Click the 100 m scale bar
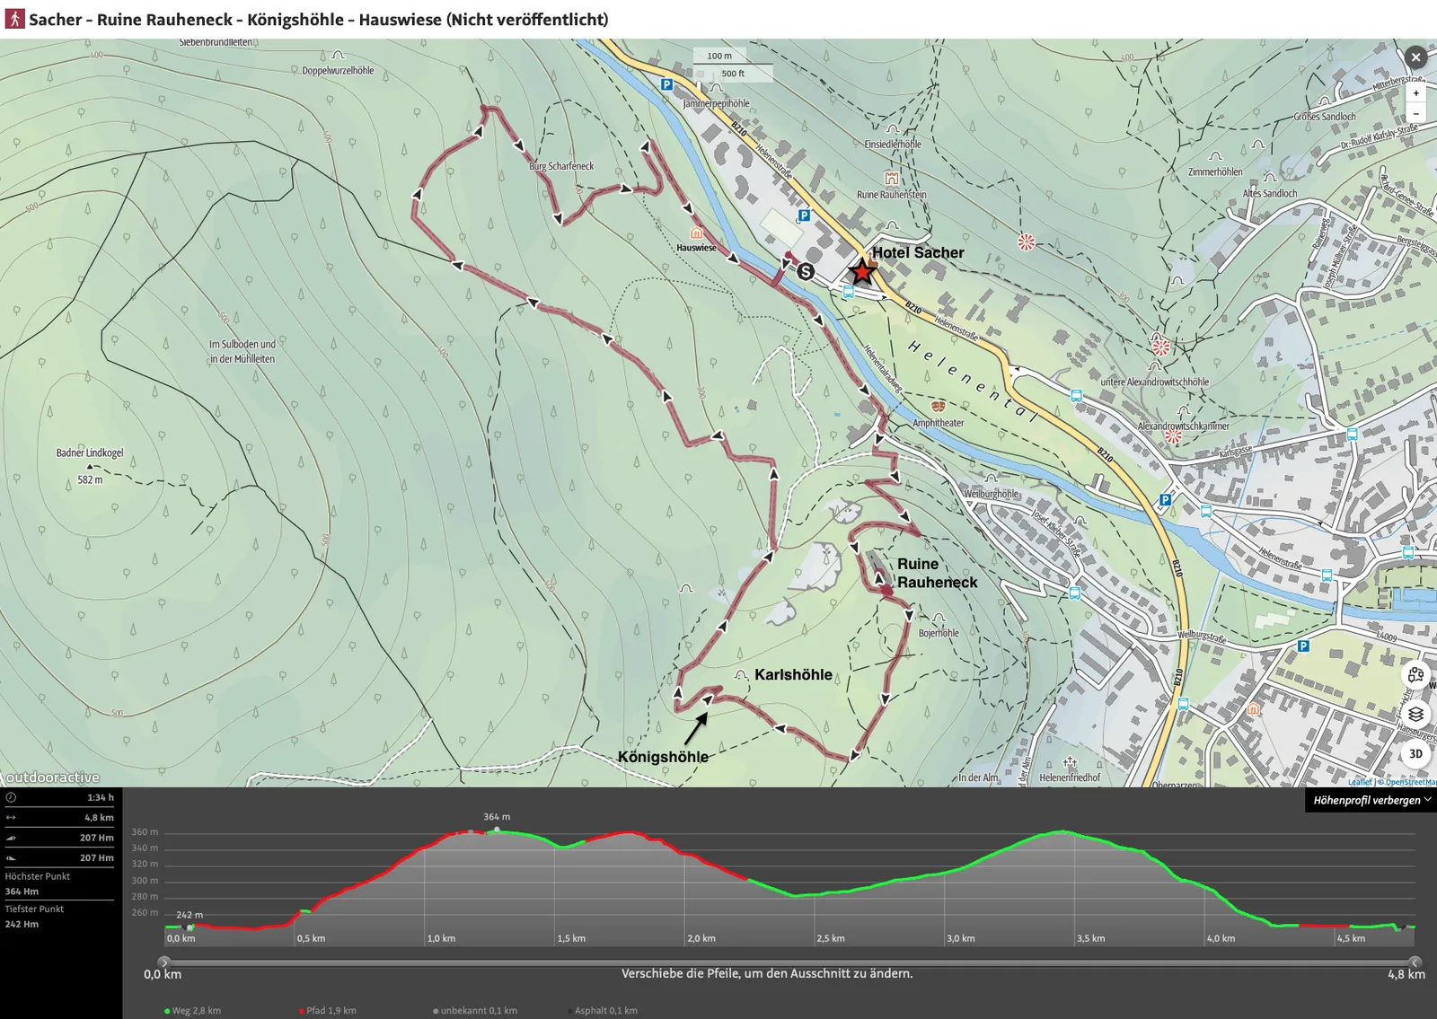Screen dimensions: 1437x1019 719,56
